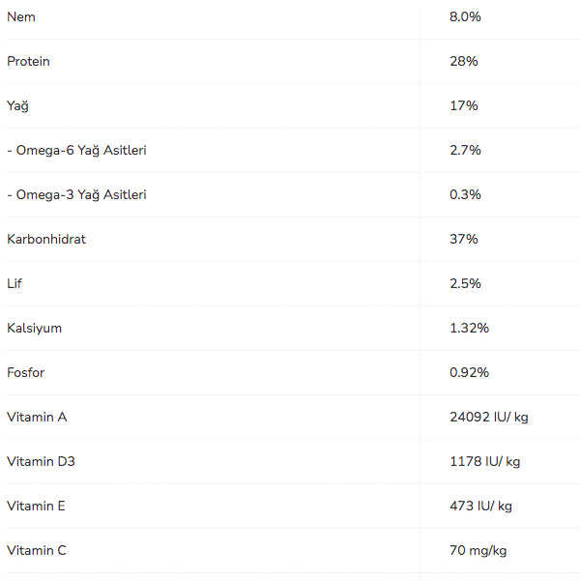Click the 1.32% calcium value

[469, 329]
